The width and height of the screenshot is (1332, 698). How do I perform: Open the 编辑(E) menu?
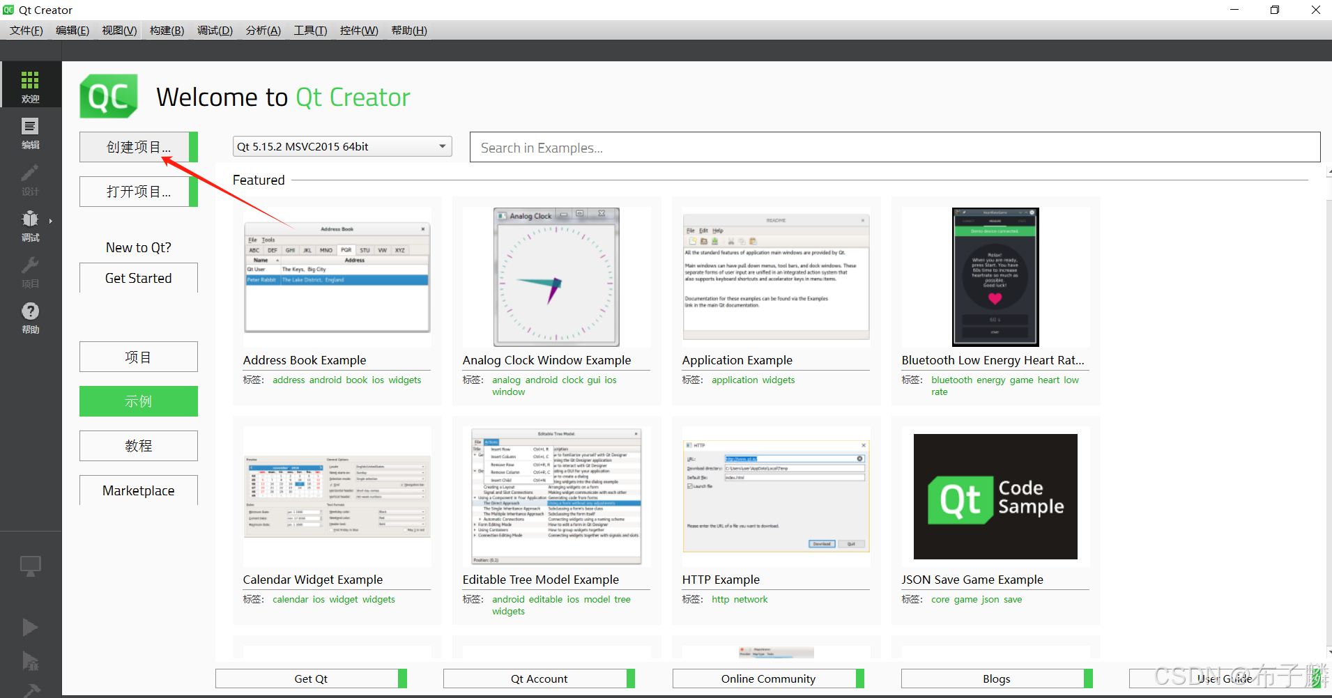click(x=72, y=30)
